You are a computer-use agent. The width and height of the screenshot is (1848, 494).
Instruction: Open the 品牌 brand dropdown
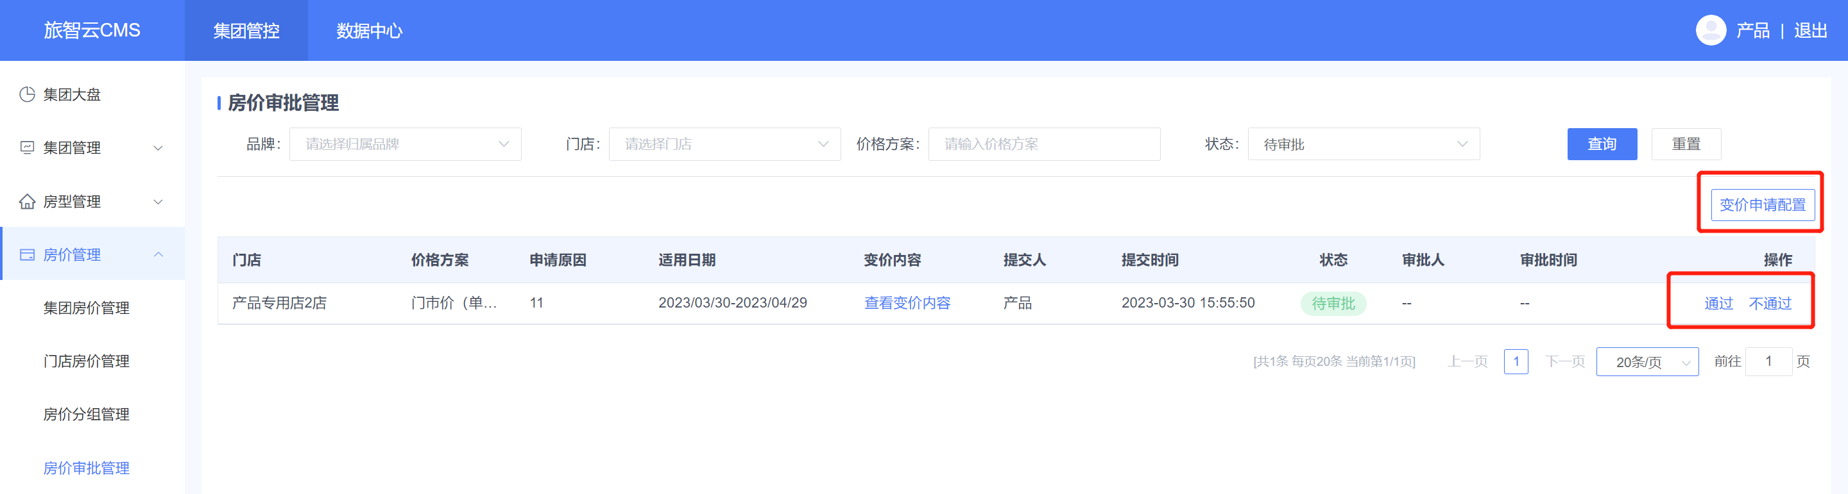click(x=406, y=144)
